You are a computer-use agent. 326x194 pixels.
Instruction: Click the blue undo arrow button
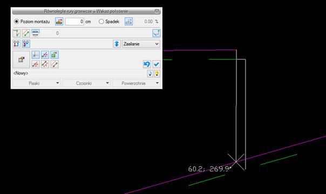147,64
